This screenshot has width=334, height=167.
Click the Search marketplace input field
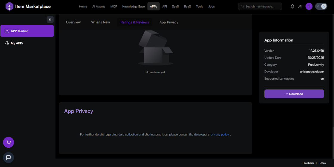262,6
